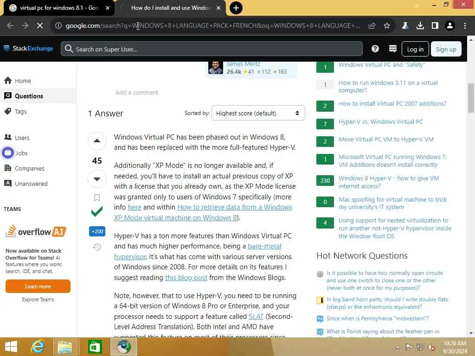Open the Stack Exchange sites list icon
This screenshot has width=475, height=356.
[x=392, y=49]
